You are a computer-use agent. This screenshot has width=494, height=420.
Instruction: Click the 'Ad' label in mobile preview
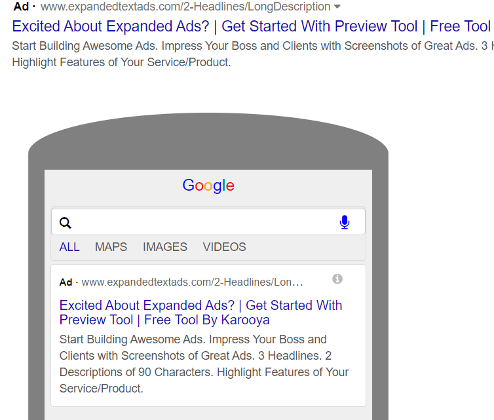tap(66, 282)
